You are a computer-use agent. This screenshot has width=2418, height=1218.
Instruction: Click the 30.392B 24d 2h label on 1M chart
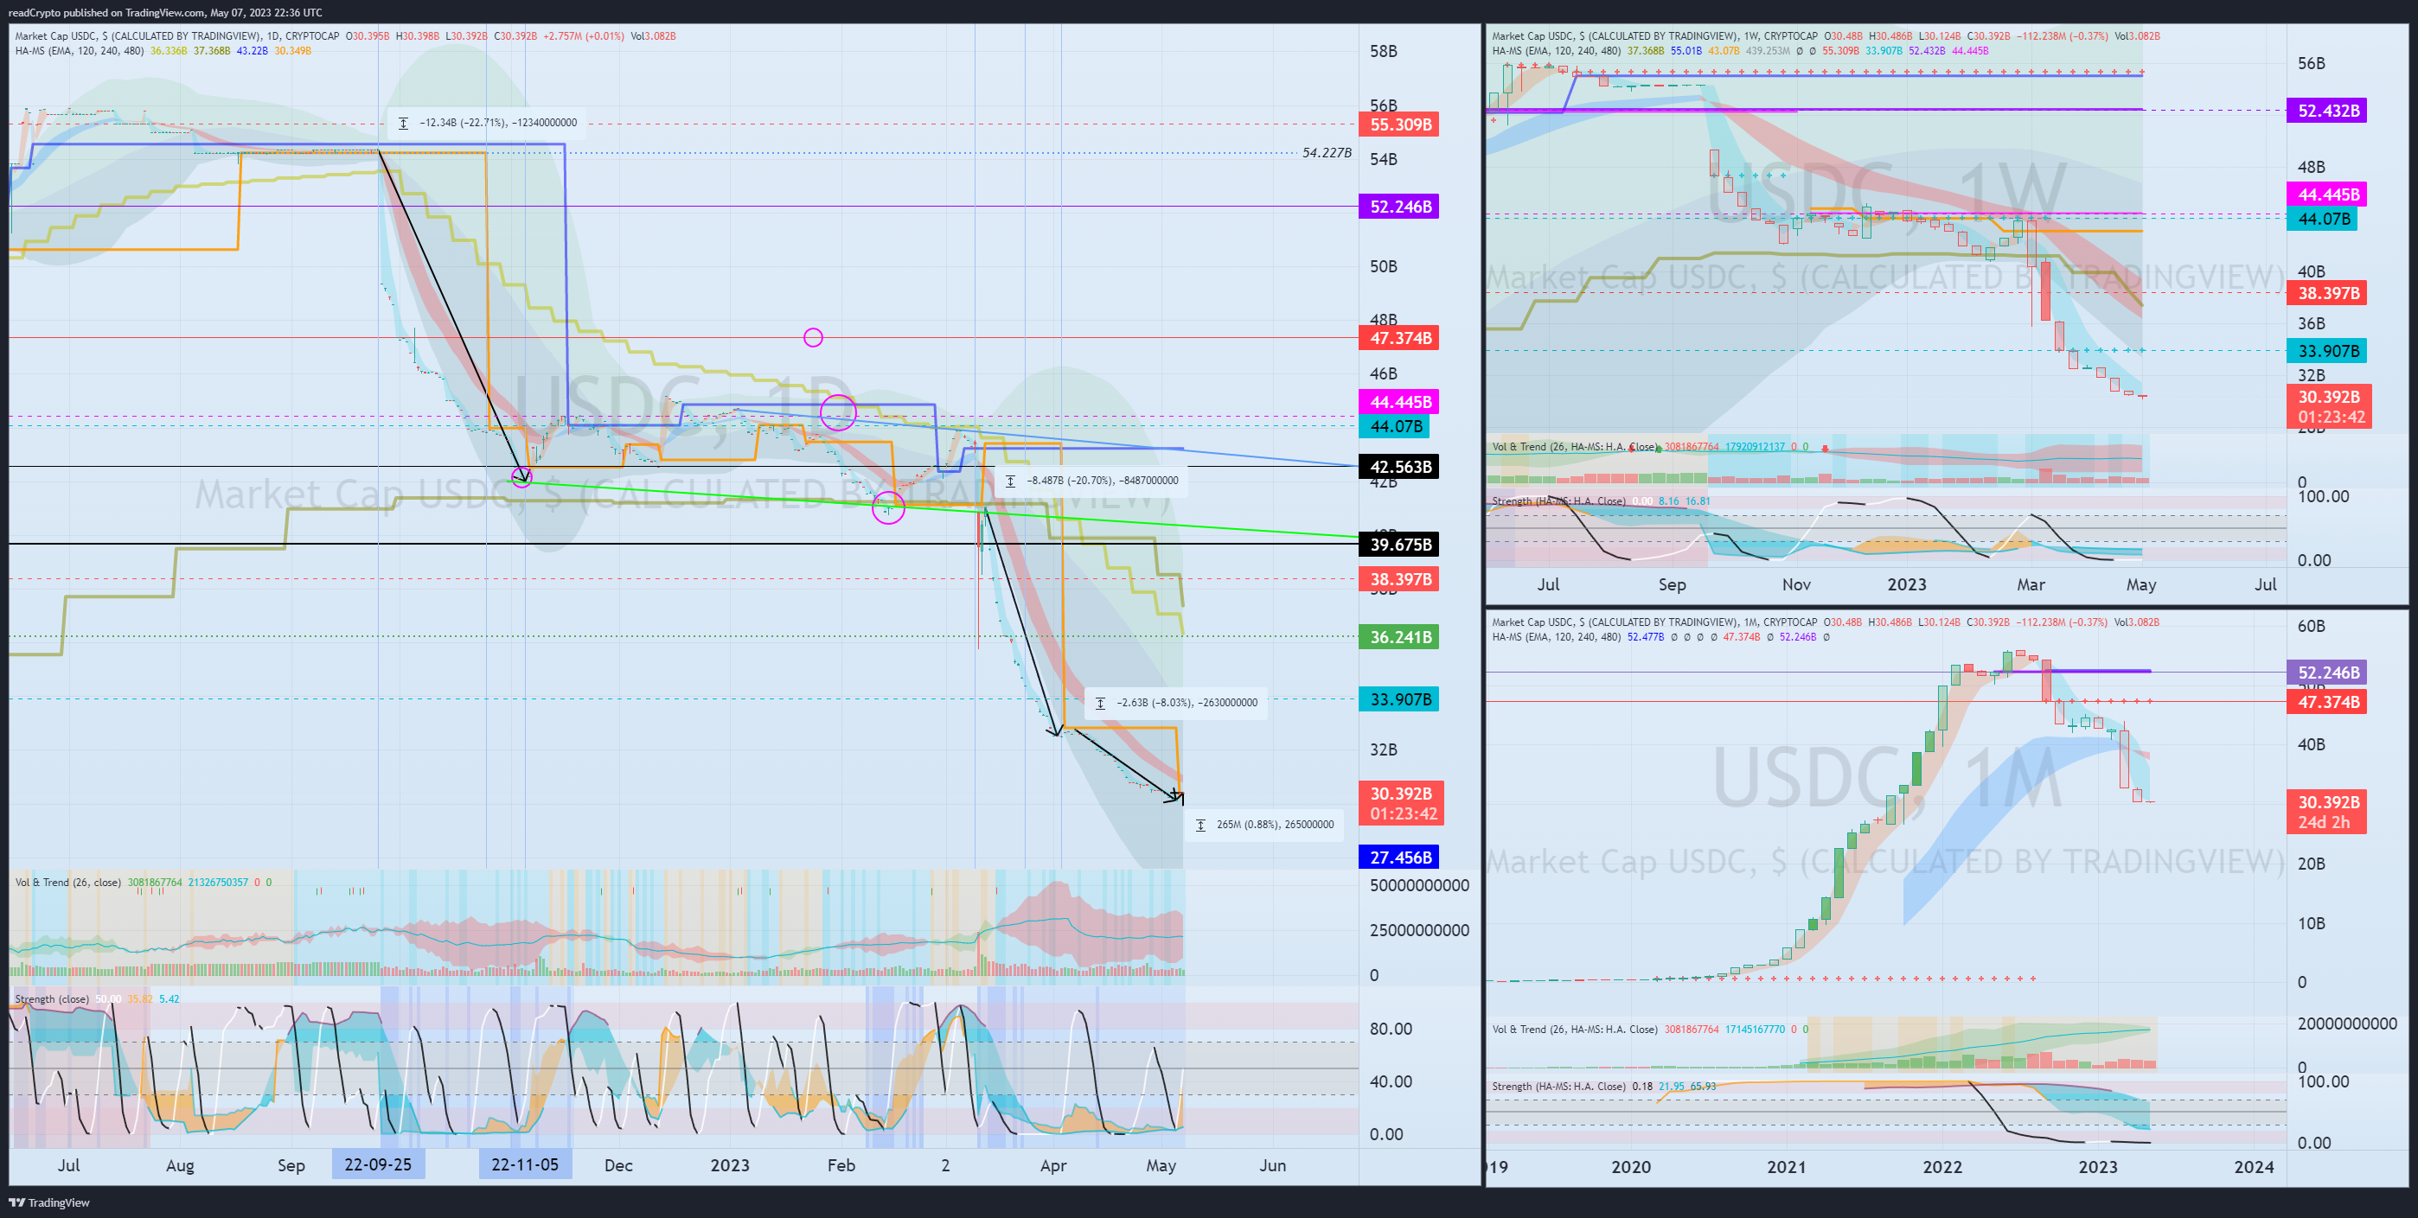pos(2327,812)
